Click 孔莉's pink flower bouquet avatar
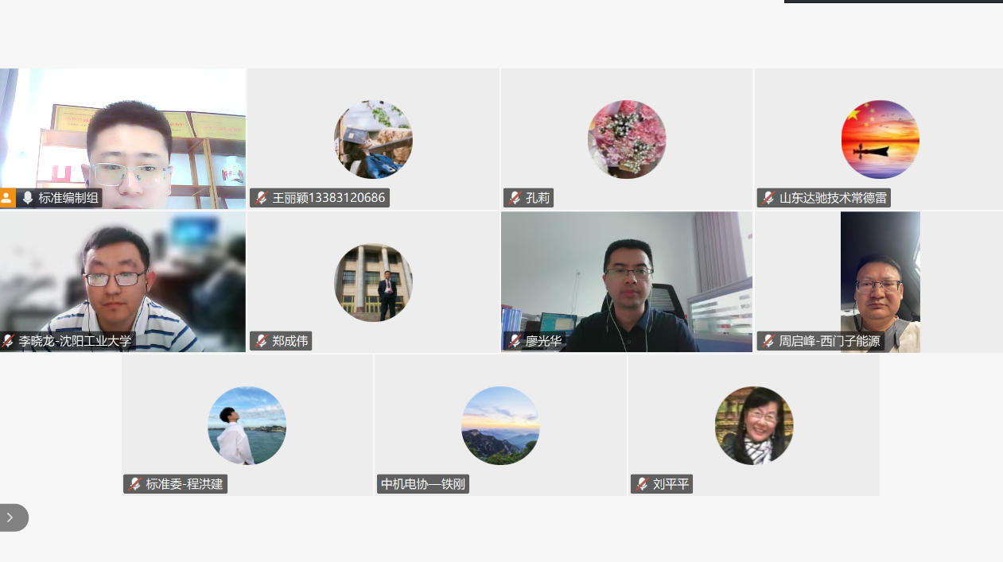The width and height of the screenshot is (1003, 562). 627,139
